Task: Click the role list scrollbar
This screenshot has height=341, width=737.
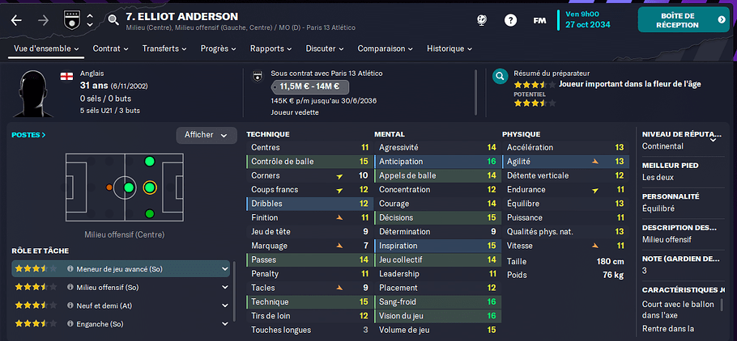Action: point(234,293)
